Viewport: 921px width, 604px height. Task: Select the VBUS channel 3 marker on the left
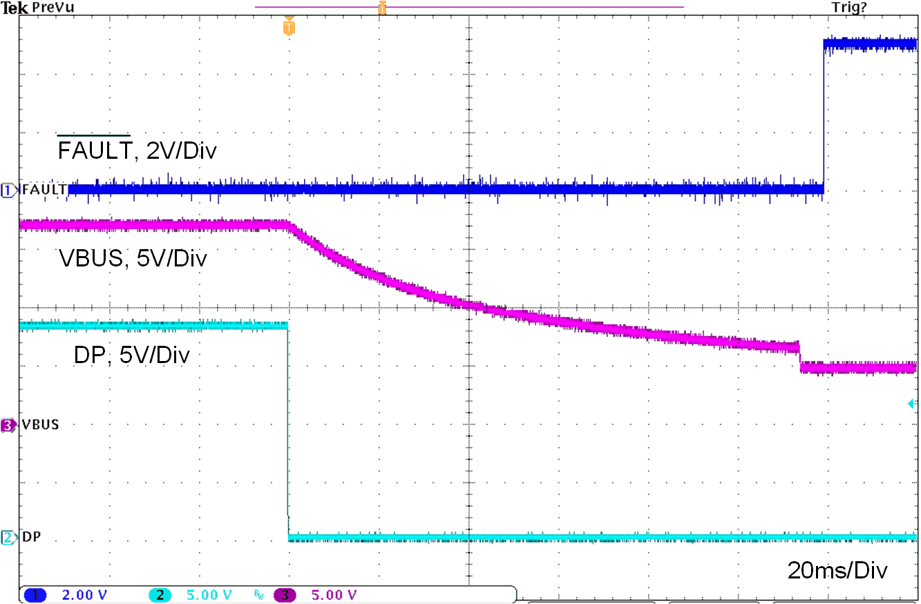(7, 425)
